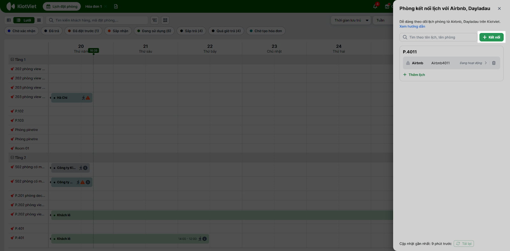Click the layout grid icon beside filter
Screen dimensions: 510x251
tap(165, 20)
